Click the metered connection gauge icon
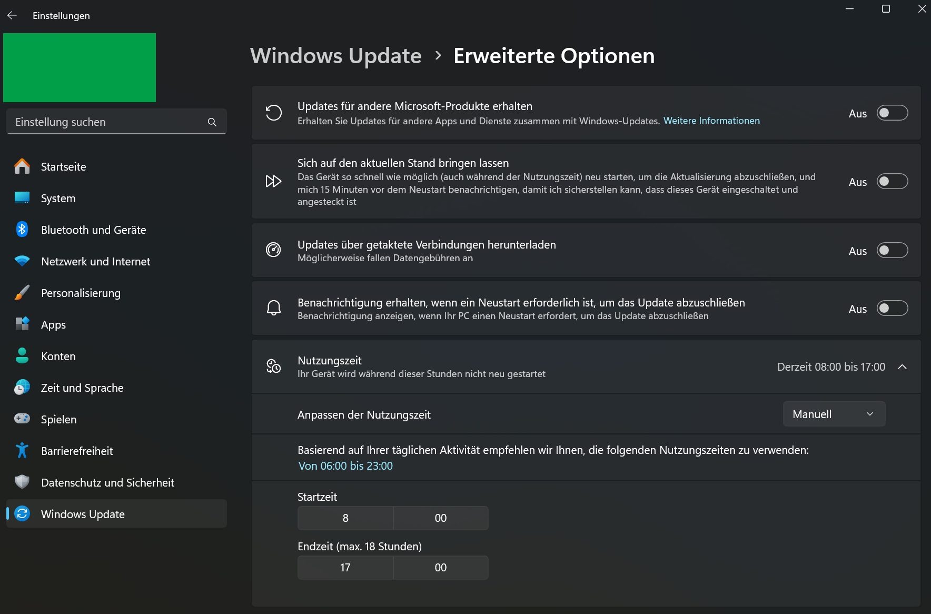This screenshot has width=931, height=614. [x=274, y=250]
